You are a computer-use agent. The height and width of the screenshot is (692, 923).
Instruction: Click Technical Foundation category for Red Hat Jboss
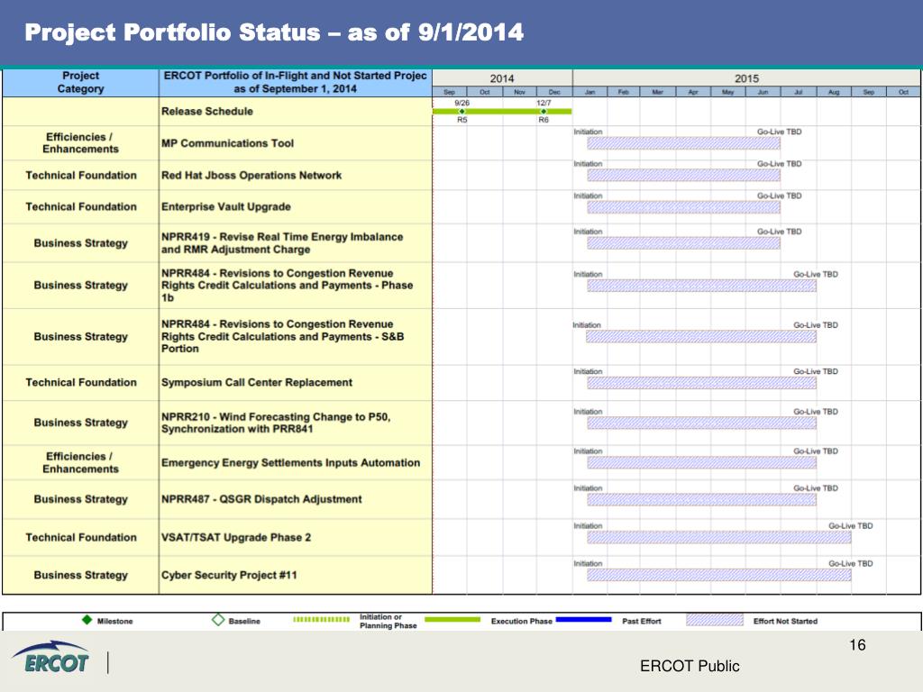coord(81,176)
